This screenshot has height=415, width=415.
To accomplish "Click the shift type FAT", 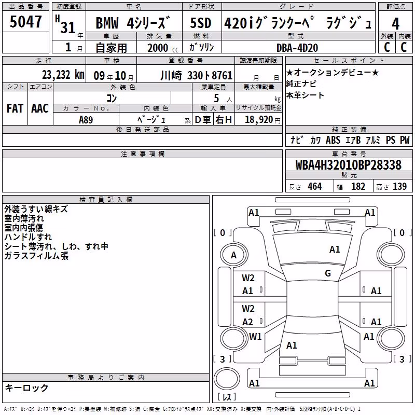I will 15,108.
